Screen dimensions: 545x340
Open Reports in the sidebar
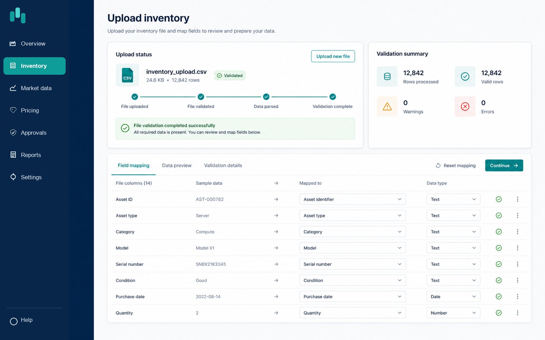tap(34, 155)
